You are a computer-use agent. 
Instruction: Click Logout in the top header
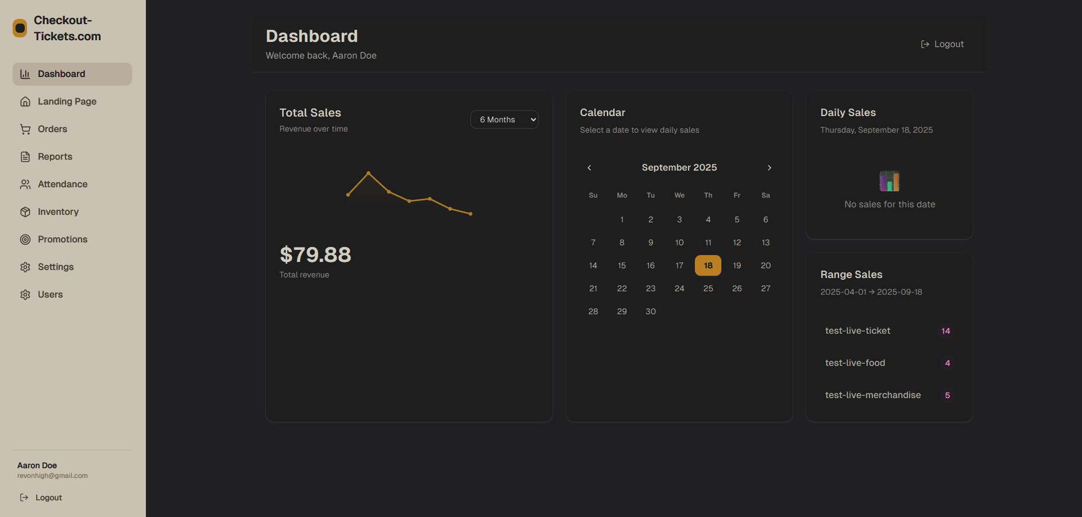point(942,44)
